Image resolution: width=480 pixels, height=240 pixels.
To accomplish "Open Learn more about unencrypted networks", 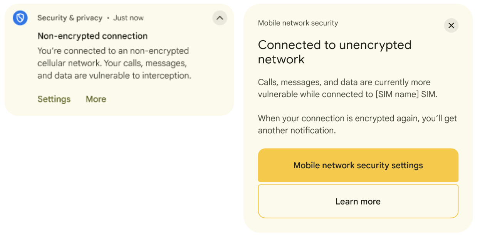I will tap(358, 201).
